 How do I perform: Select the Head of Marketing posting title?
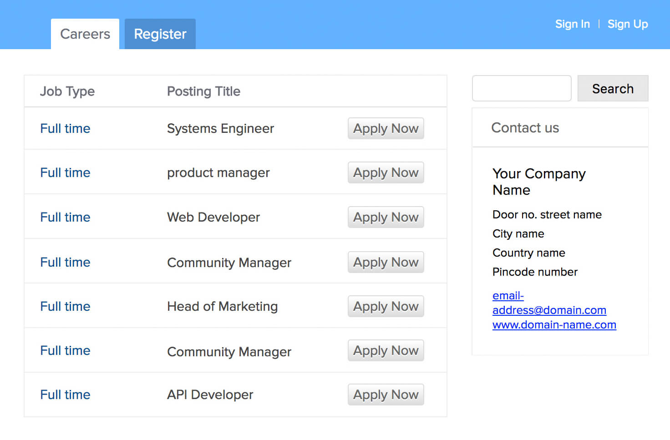[x=222, y=307]
